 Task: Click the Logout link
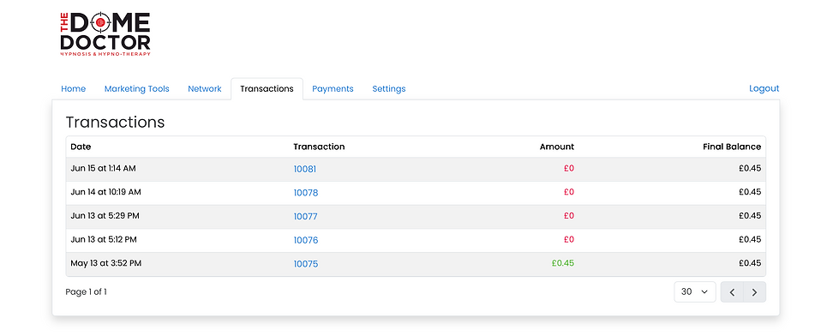(x=764, y=89)
